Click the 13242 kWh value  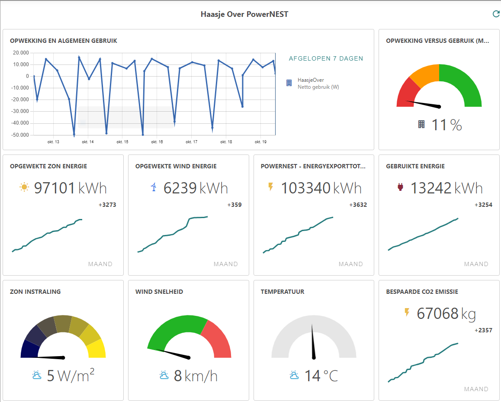point(446,188)
